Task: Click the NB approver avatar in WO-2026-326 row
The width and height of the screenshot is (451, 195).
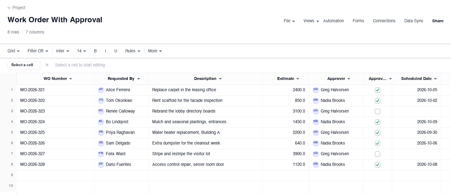Action: click(x=316, y=143)
